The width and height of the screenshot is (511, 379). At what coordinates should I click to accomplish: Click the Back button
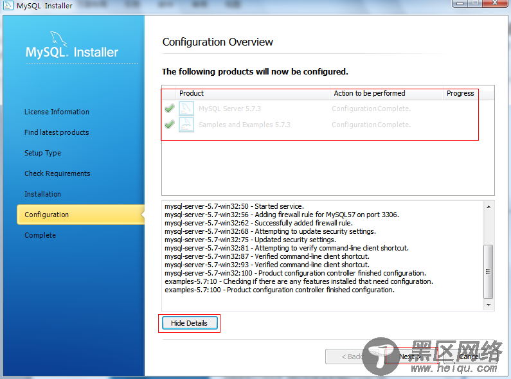352,357
